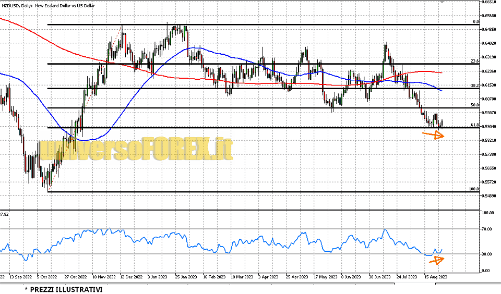Click the gray chart shift triangle marker
Image resolution: width=501 pixels, height=294 pixels.
[443, 2]
